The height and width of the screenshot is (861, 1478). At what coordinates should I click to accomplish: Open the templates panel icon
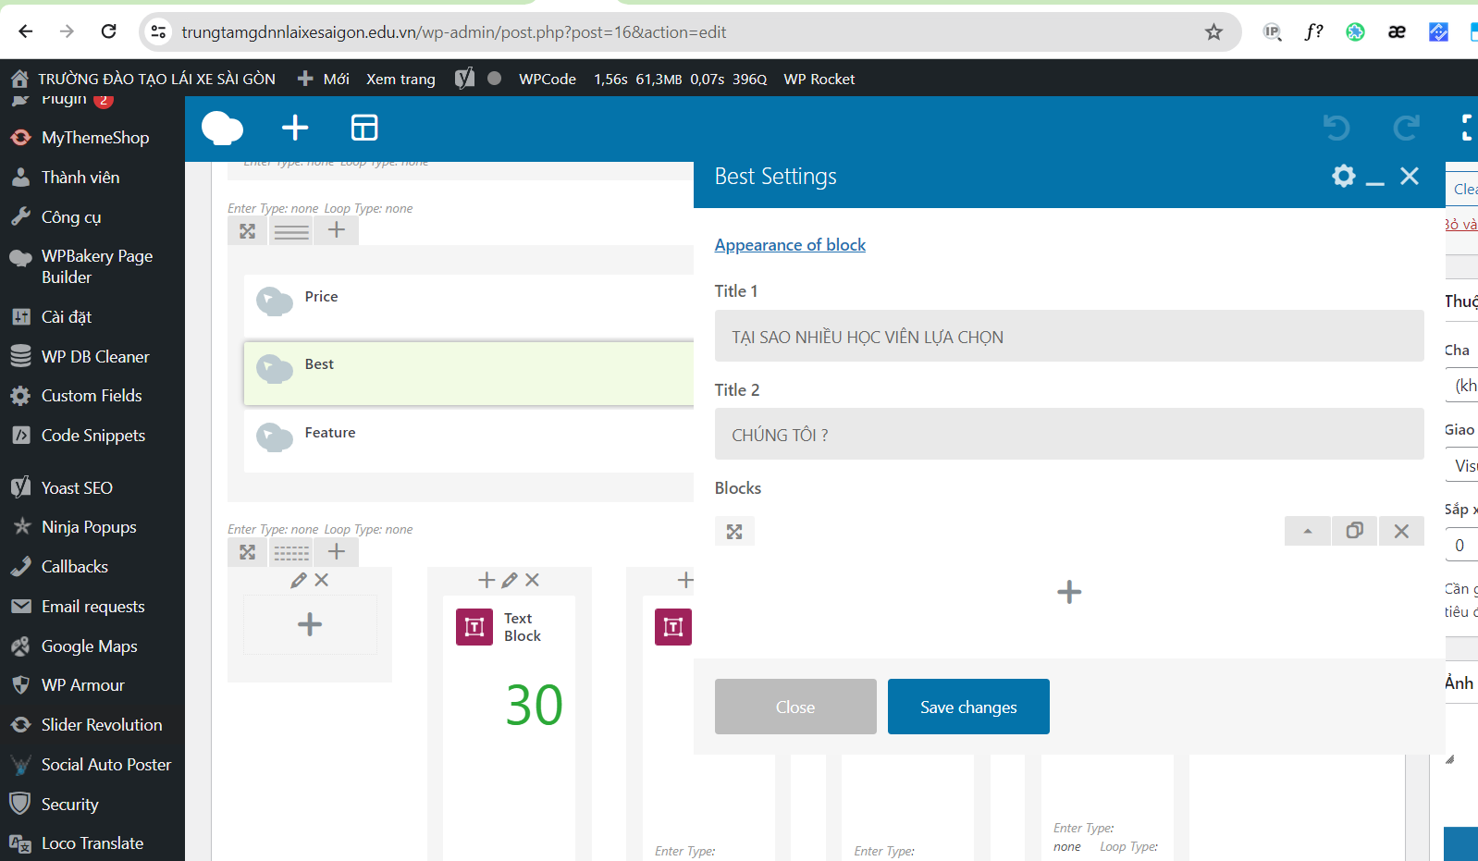364,128
